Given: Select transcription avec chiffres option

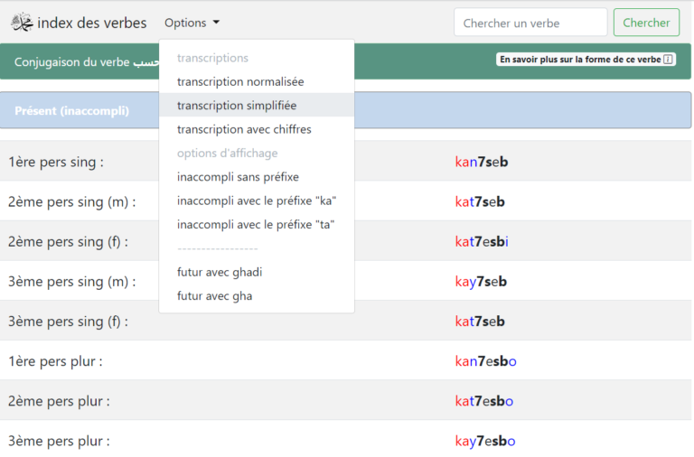Looking at the screenshot, I should (244, 129).
